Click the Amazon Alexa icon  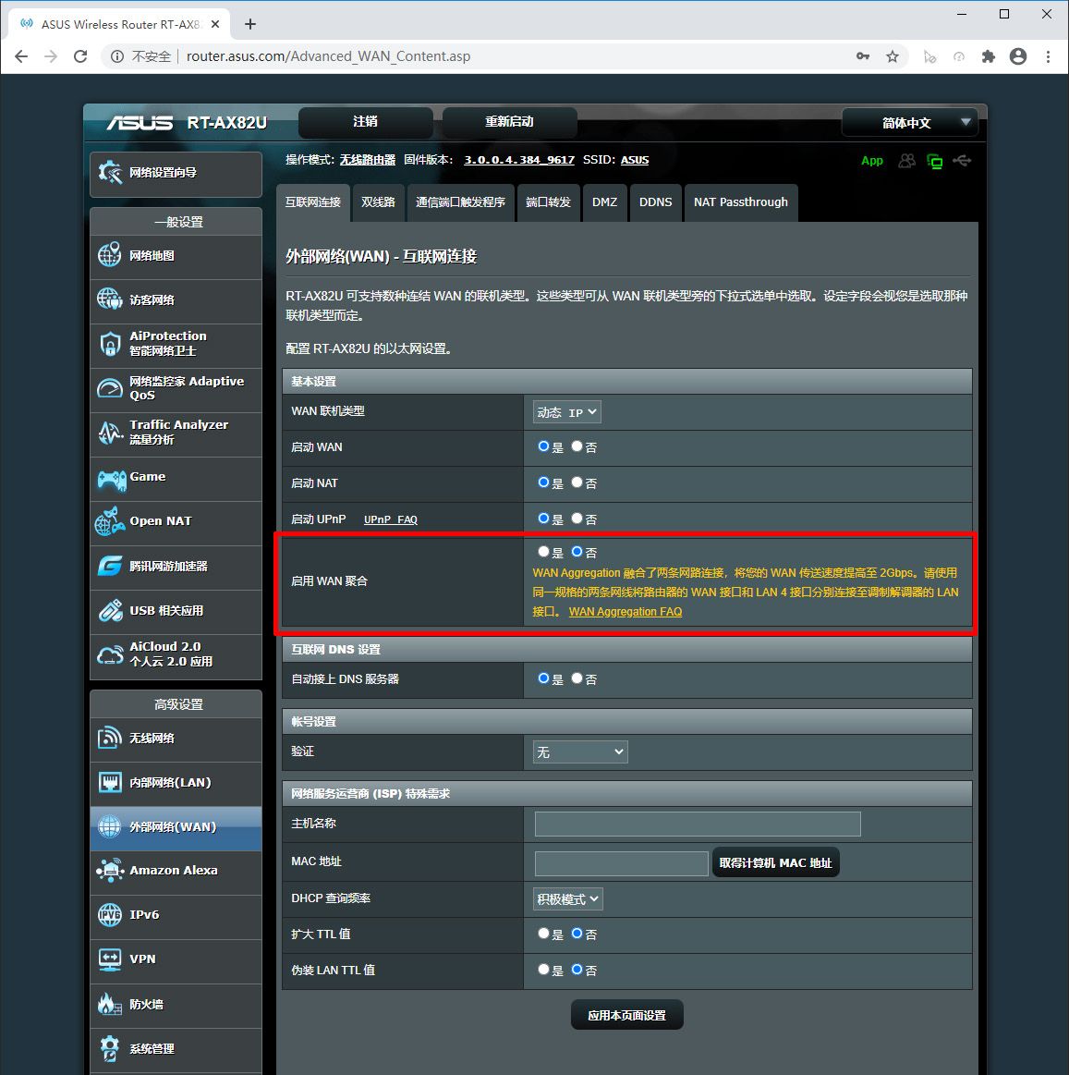(x=110, y=871)
